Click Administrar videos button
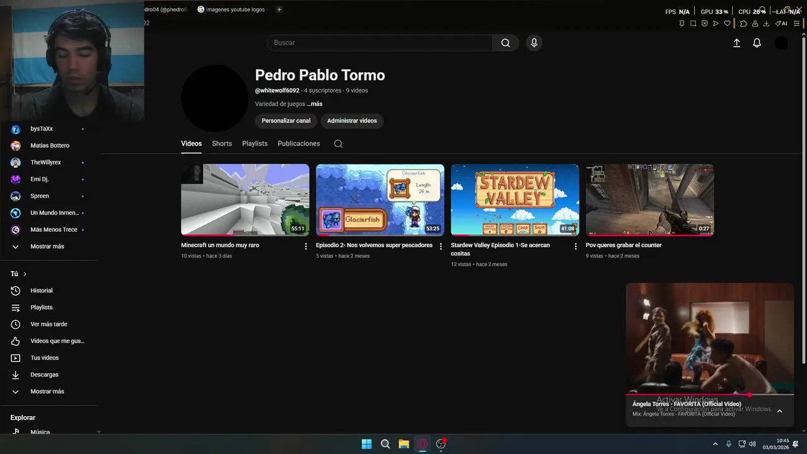 (352, 120)
